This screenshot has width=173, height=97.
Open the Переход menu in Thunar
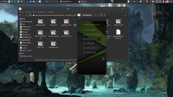point(41,12)
